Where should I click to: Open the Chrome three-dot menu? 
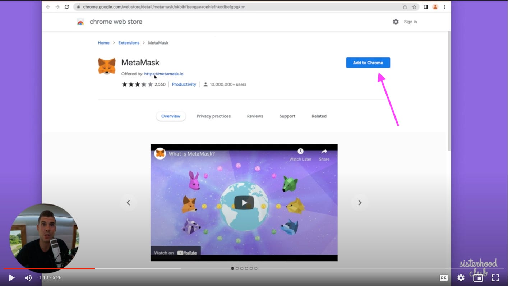(445, 7)
